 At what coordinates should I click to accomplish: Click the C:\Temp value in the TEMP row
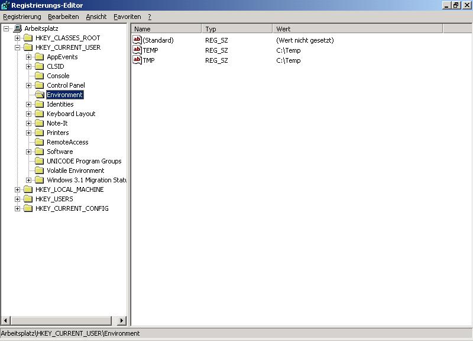pos(289,50)
